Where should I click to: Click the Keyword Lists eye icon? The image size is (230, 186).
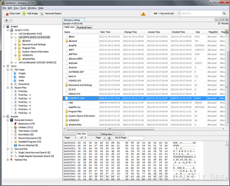click(156, 14)
